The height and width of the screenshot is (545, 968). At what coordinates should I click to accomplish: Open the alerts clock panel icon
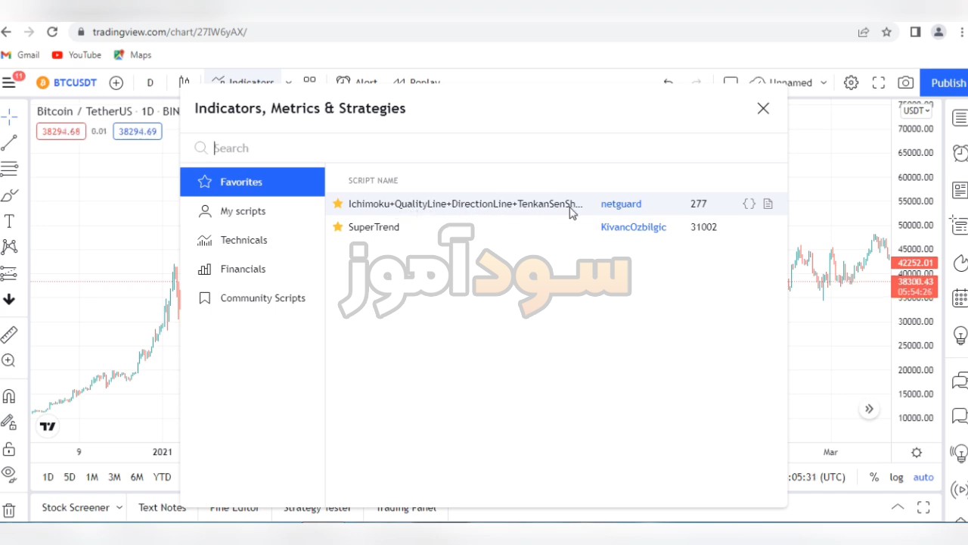(960, 154)
